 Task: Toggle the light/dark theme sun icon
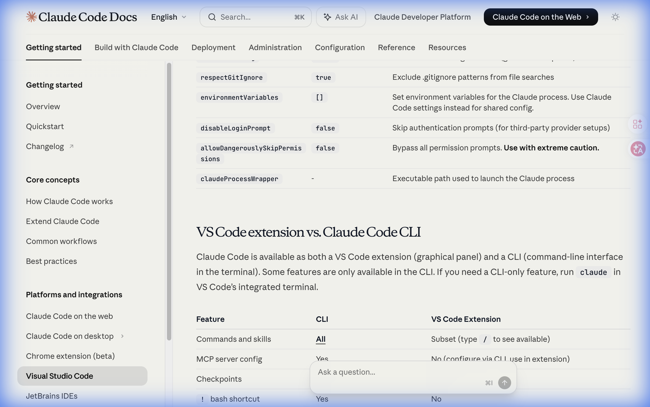pos(615,17)
